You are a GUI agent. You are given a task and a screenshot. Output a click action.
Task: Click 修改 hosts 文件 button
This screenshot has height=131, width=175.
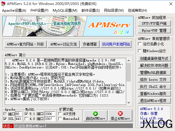point(154,80)
